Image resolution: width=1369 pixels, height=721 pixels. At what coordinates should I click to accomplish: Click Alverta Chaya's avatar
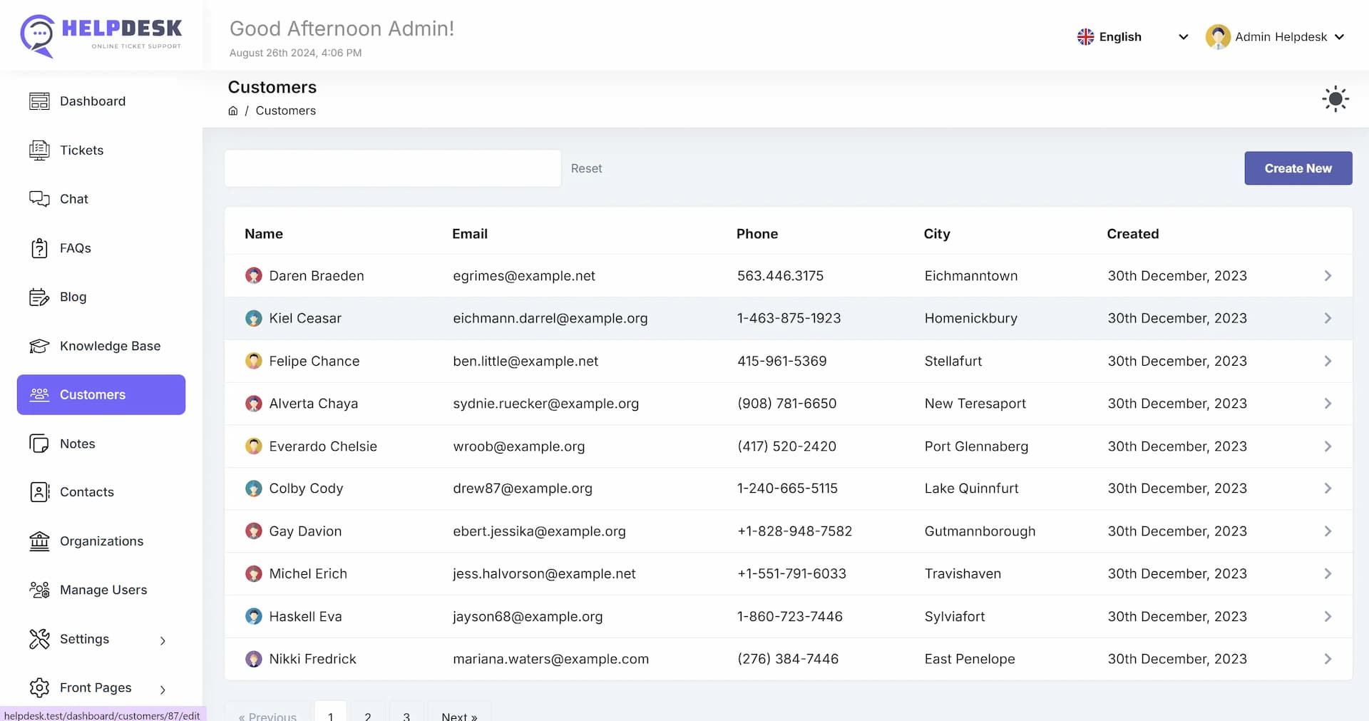pyautogui.click(x=253, y=404)
